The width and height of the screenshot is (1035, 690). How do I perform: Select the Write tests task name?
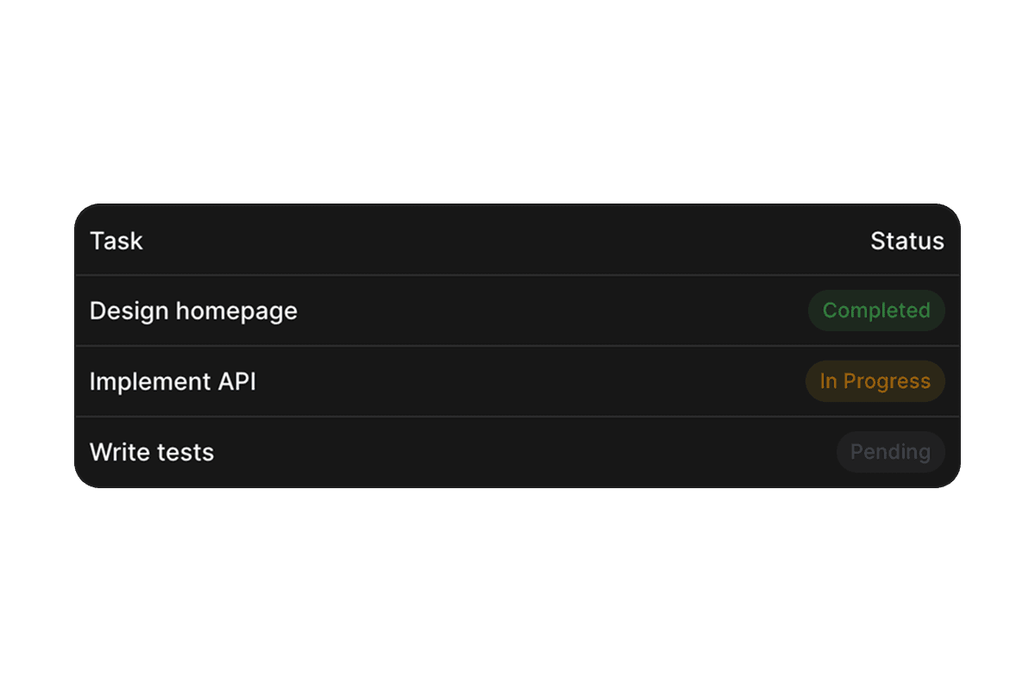click(x=152, y=452)
